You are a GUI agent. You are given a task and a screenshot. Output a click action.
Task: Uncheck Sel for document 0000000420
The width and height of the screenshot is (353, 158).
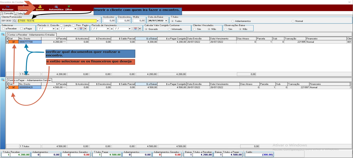(x=14, y=88)
